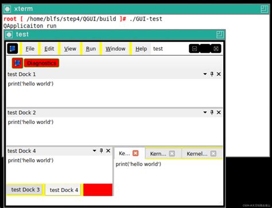This screenshot has width=272, height=208.
Task: Close the 'Kernel...' tab
Action: 213,154
